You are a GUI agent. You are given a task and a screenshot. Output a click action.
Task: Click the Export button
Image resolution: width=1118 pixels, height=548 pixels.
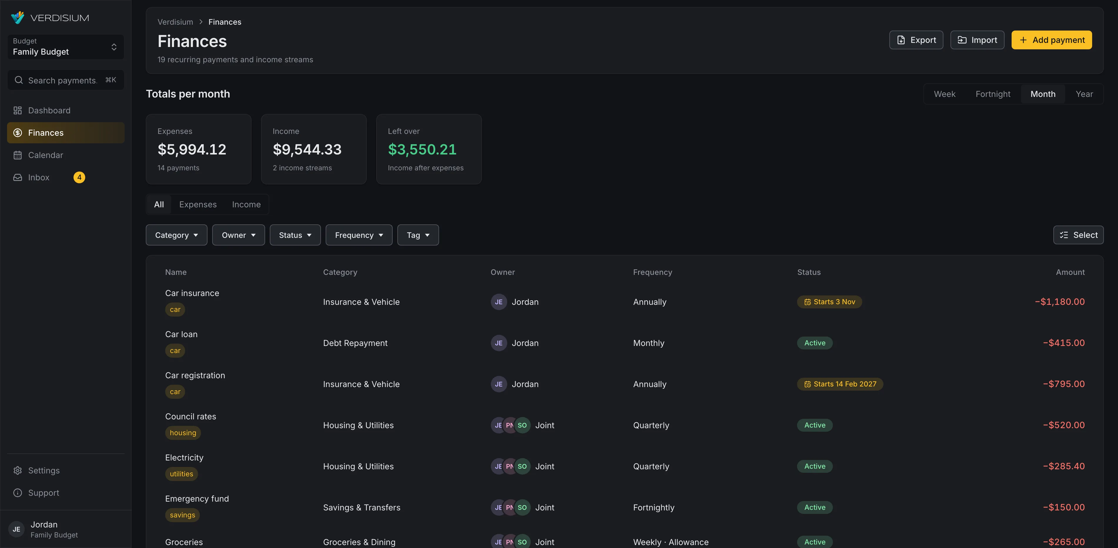pos(916,40)
